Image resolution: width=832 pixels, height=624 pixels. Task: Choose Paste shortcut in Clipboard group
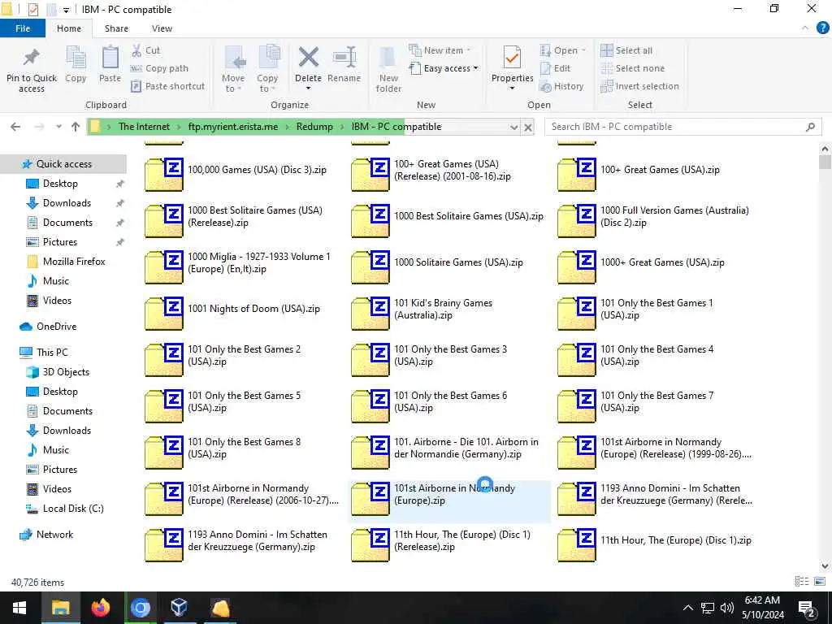pos(167,86)
